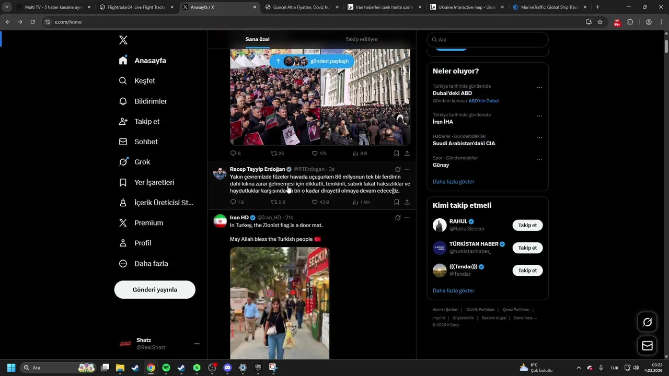This screenshot has width=669, height=376.
Task: Open Keşfet search page
Action: coord(137,81)
